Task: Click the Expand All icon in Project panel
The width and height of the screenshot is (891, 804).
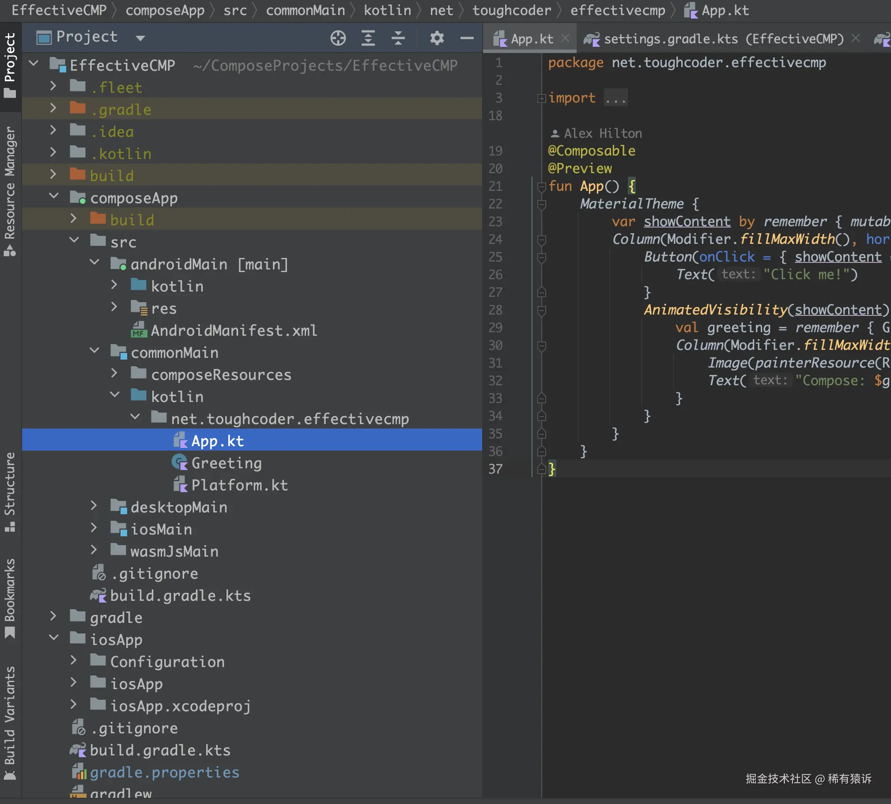Action: click(x=368, y=38)
